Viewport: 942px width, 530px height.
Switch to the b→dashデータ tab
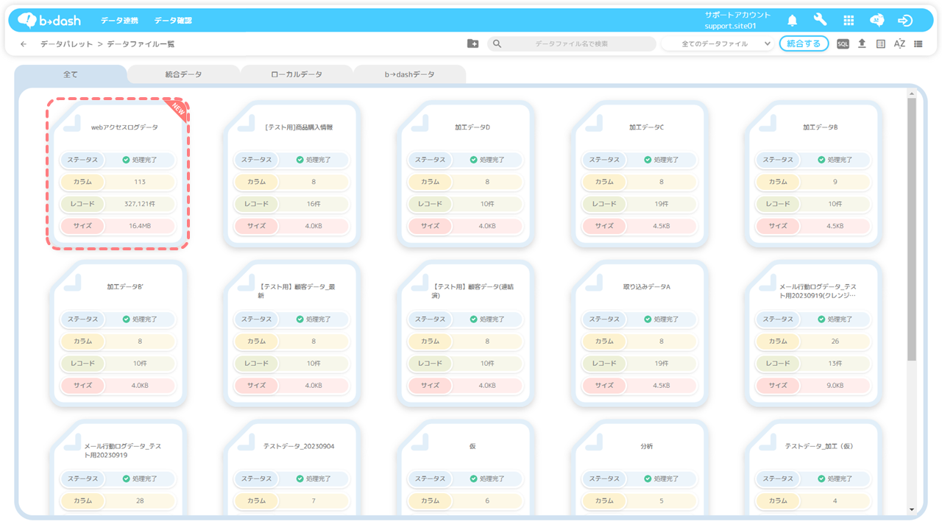[410, 74]
